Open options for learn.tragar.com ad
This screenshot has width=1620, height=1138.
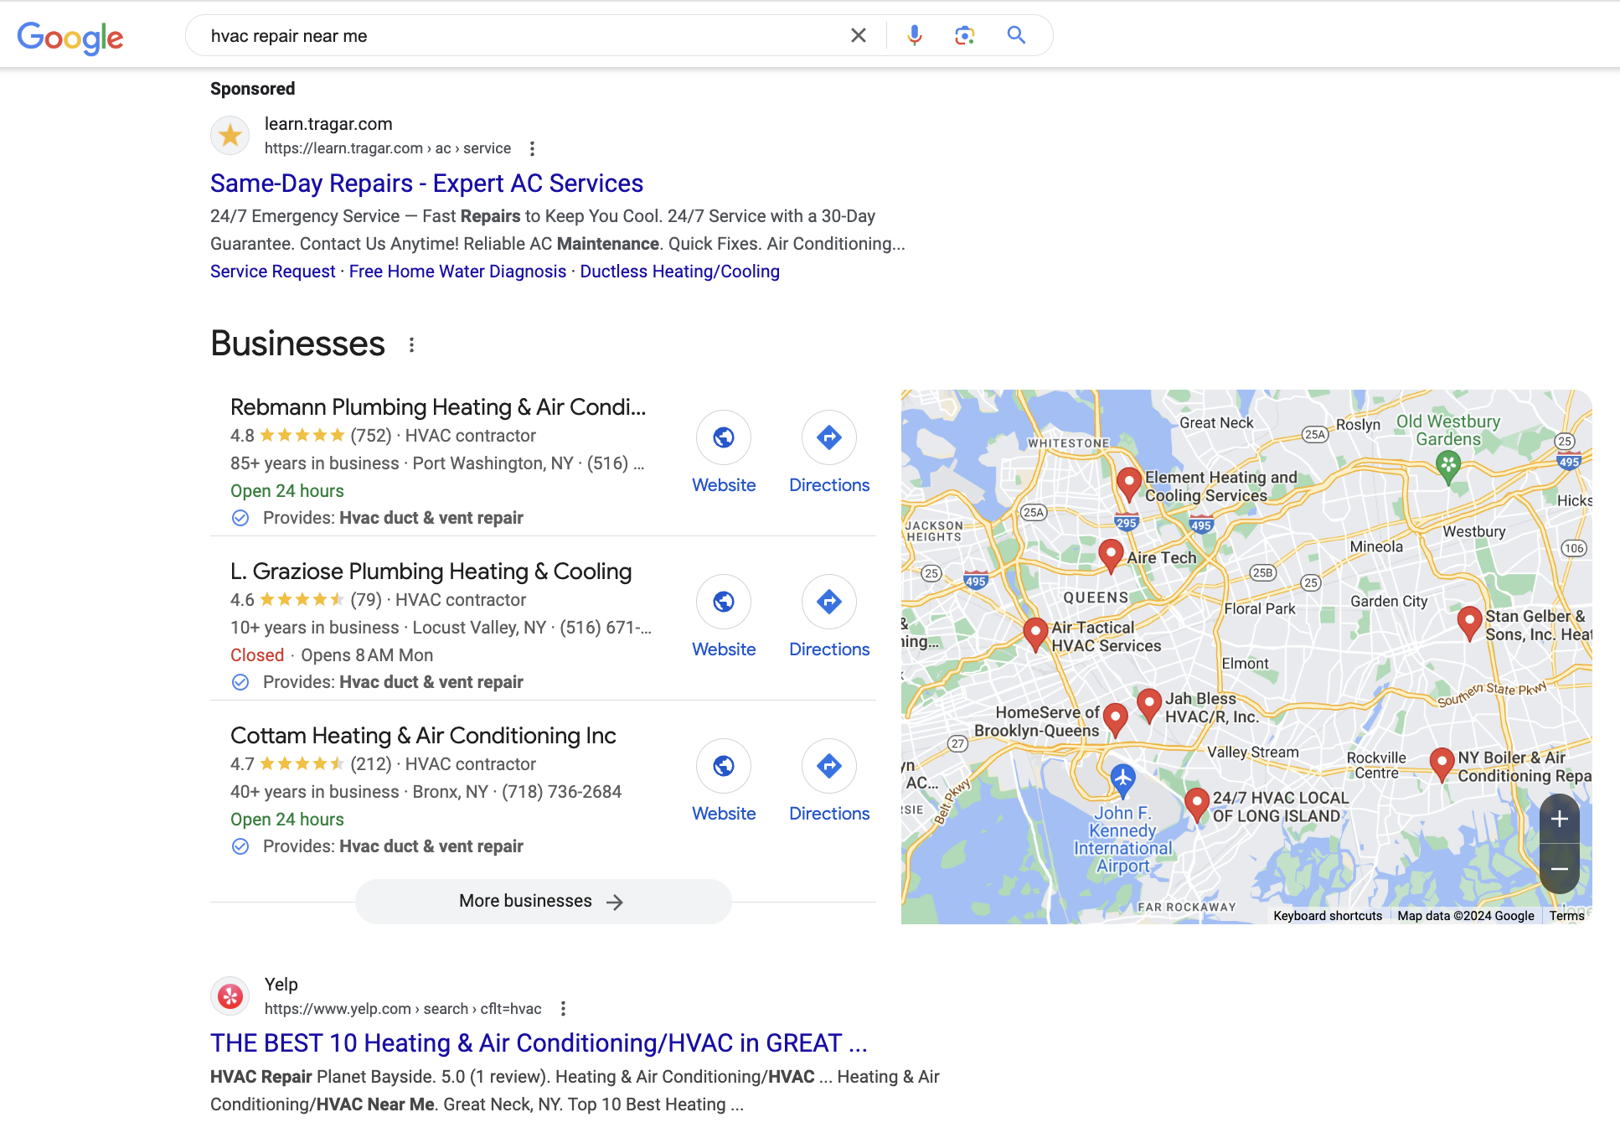tap(532, 148)
